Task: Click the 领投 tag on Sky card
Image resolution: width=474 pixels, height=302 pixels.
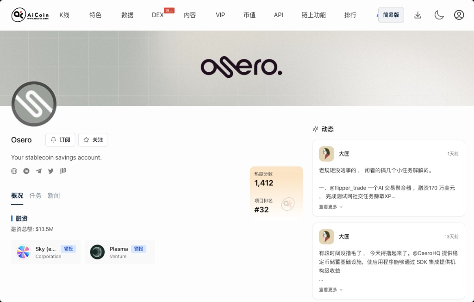Action: coord(69,249)
